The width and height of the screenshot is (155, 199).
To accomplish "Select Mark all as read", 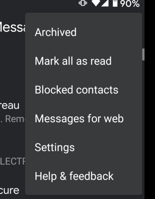I will pos(84,61).
